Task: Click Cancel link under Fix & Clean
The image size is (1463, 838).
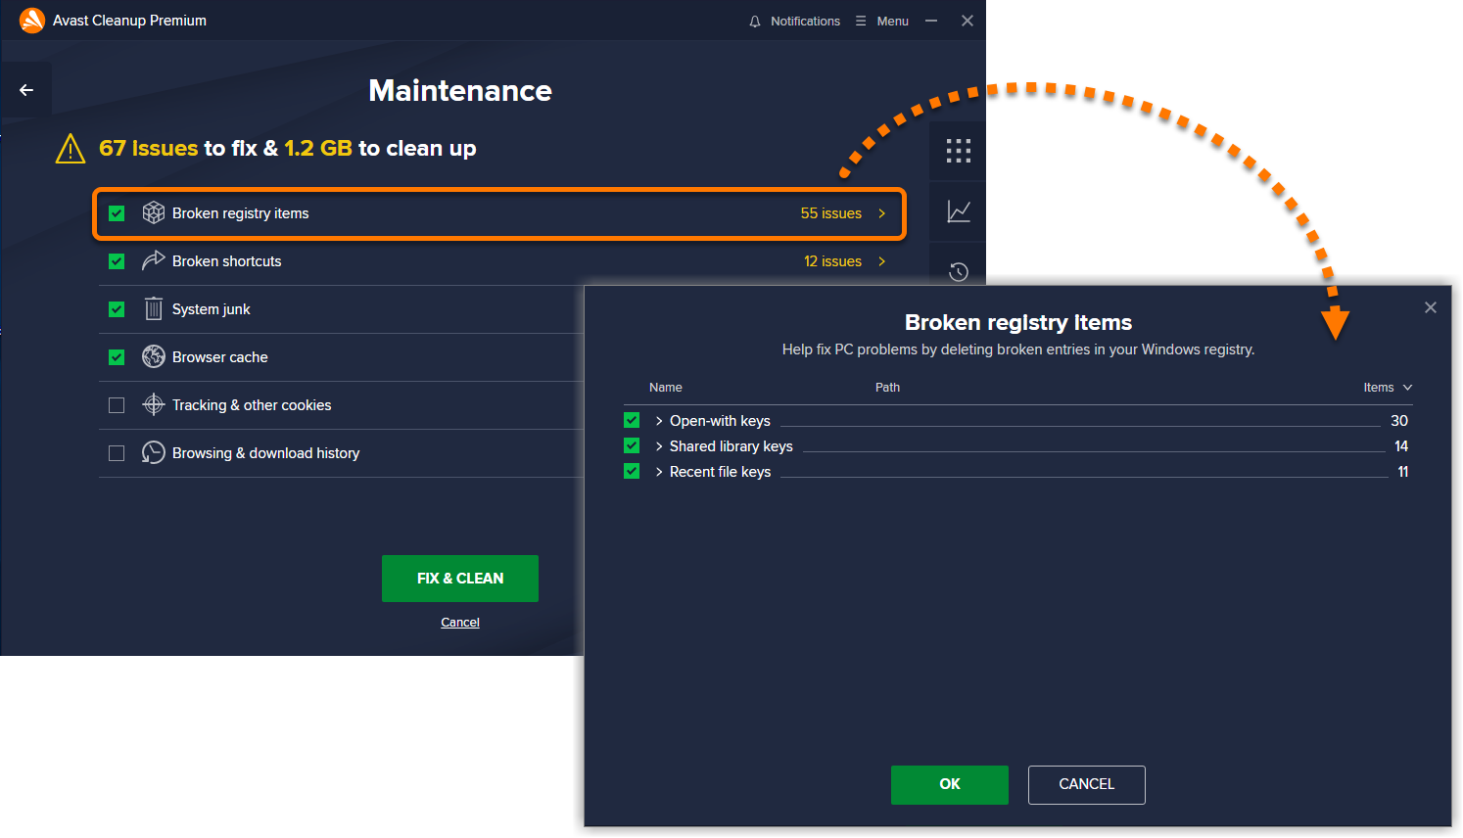Action: [x=460, y=623]
